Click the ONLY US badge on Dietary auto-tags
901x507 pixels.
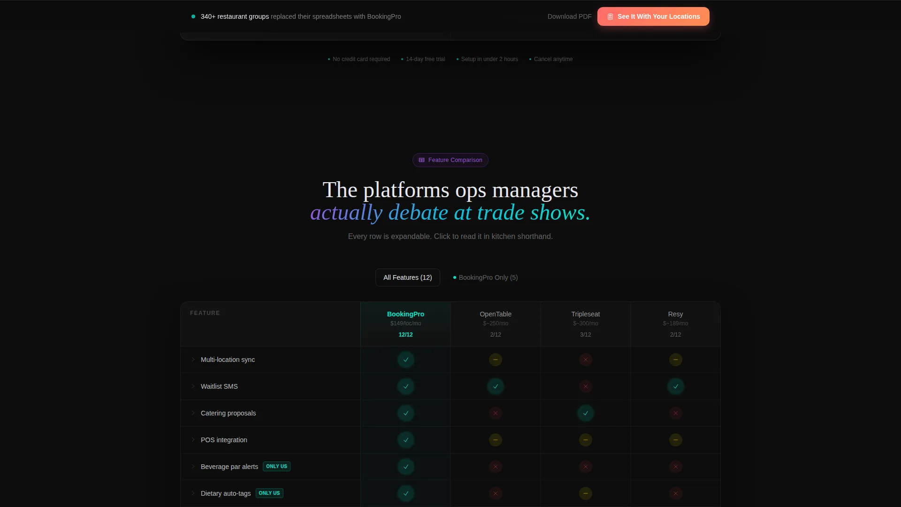click(269, 493)
